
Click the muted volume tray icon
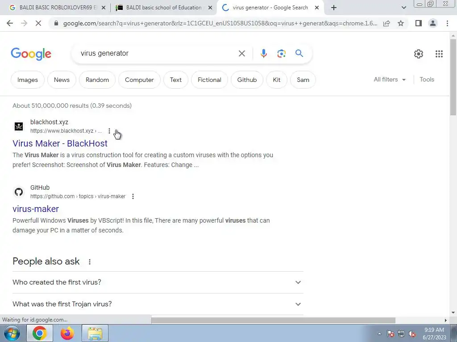tap(412, 334)
